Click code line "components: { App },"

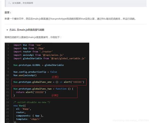pos(30,116)
